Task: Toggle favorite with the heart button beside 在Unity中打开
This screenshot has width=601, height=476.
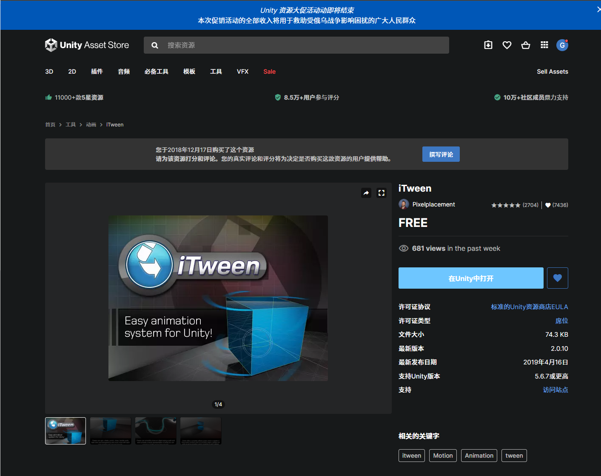Action: pyautogui.click(x=557, y=278)
